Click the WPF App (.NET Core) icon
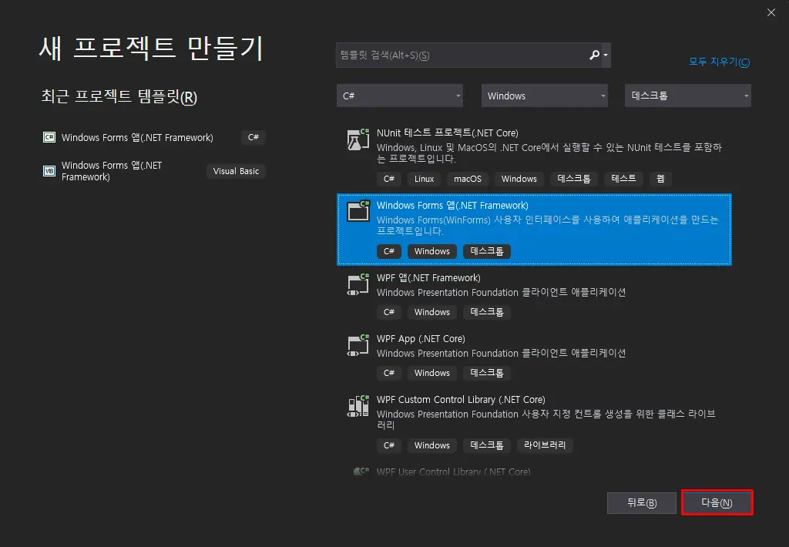789x547 pixels. point(358,345)
